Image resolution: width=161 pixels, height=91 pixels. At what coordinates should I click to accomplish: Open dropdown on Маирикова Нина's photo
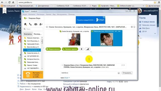(x=103, y=44)
